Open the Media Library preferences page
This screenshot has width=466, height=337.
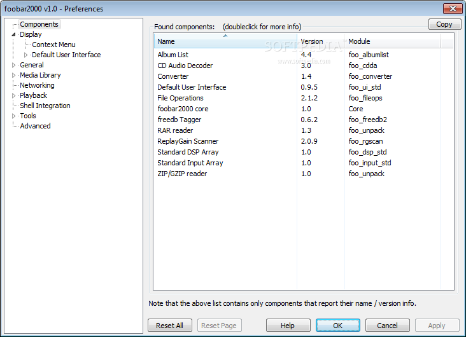coord(40,75)
